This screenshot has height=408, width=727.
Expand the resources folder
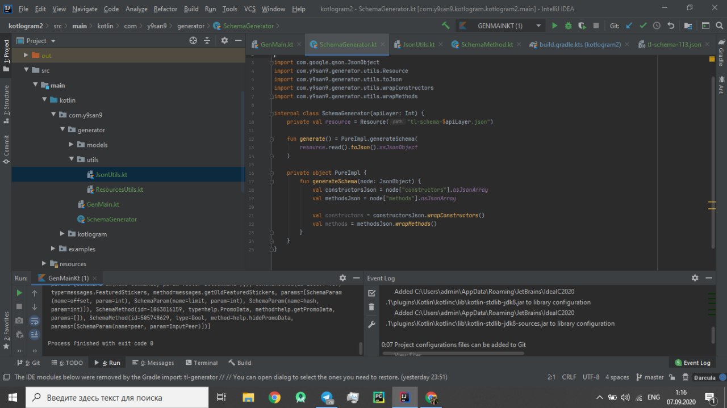(44, 263)
